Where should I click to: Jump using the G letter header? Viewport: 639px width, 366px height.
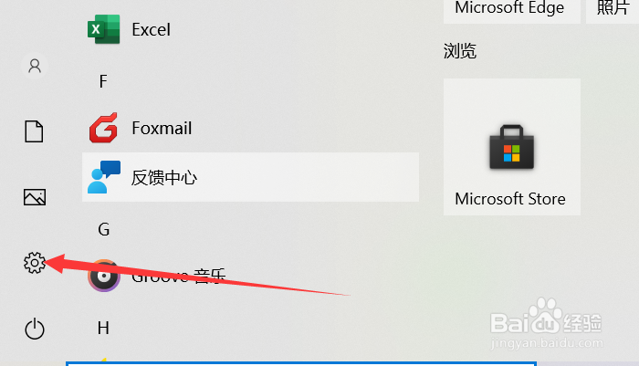click(x=103, y=229)
